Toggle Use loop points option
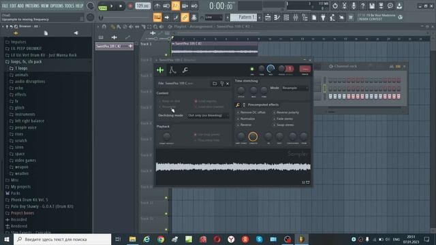The height and width of the screenshot is (245, 436). [x=207, y=135]
